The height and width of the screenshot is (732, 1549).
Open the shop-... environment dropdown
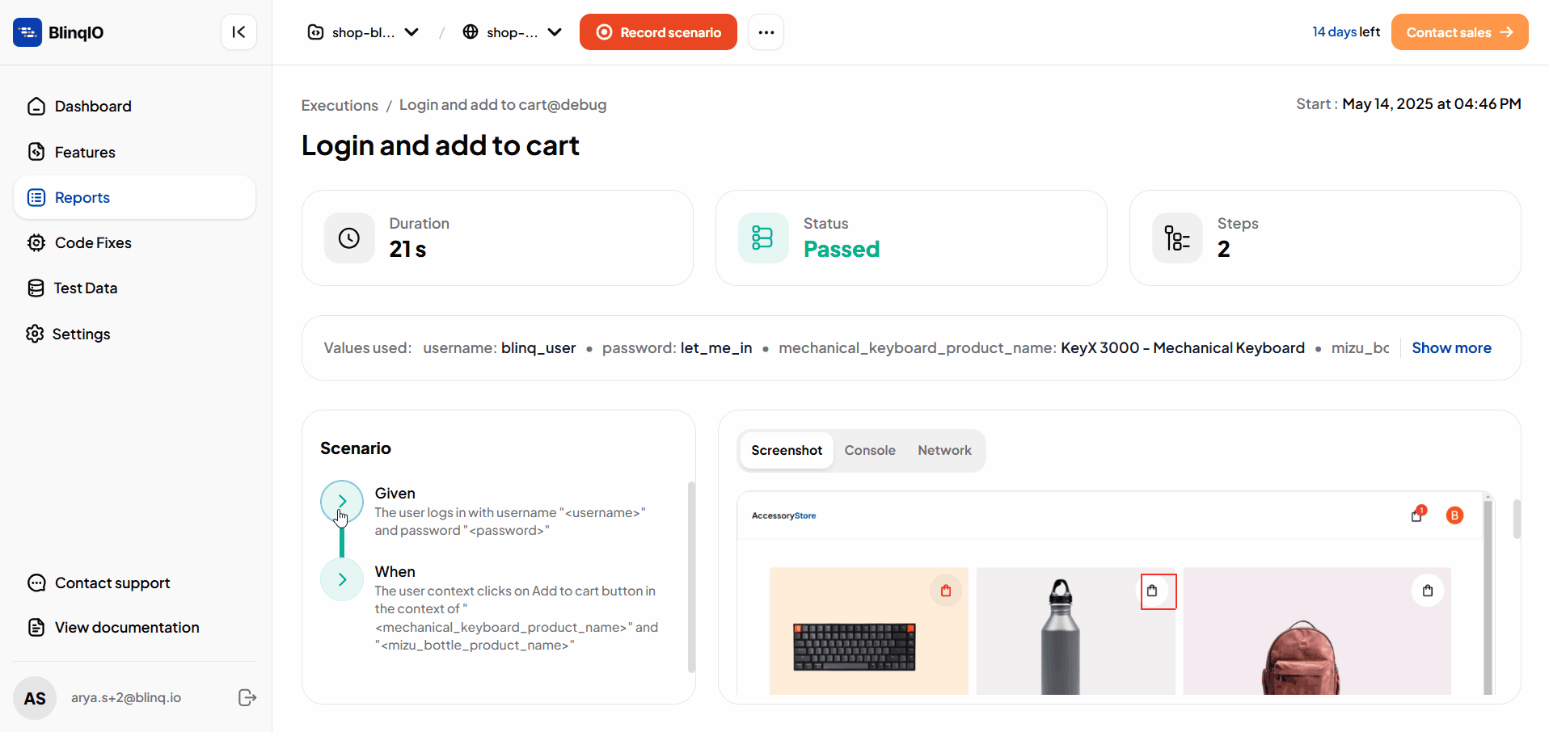[512, 32]
